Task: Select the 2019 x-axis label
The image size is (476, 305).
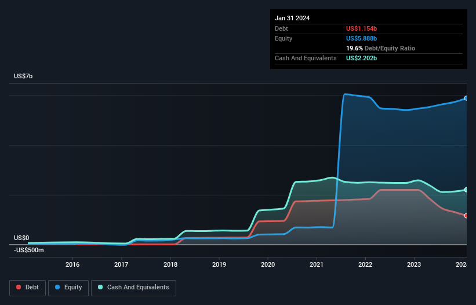Action: coord(219,264)
